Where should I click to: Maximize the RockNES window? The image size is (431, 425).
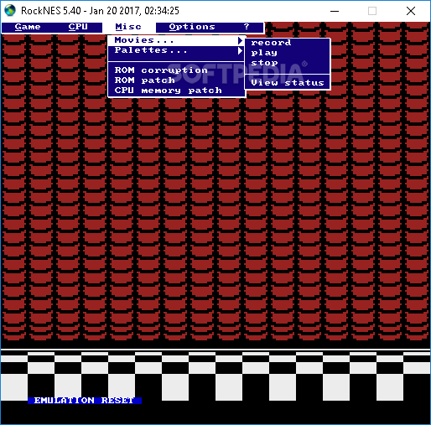coord(372,11)
